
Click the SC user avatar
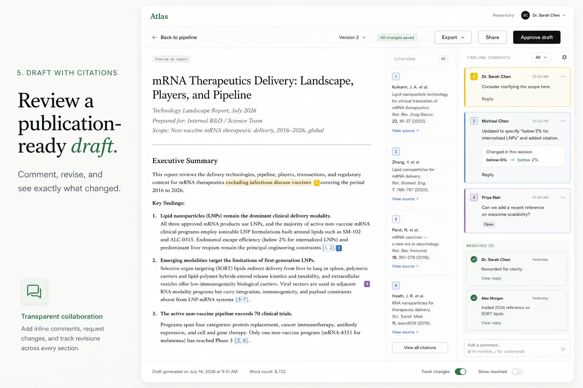click(x=525, y=15)
